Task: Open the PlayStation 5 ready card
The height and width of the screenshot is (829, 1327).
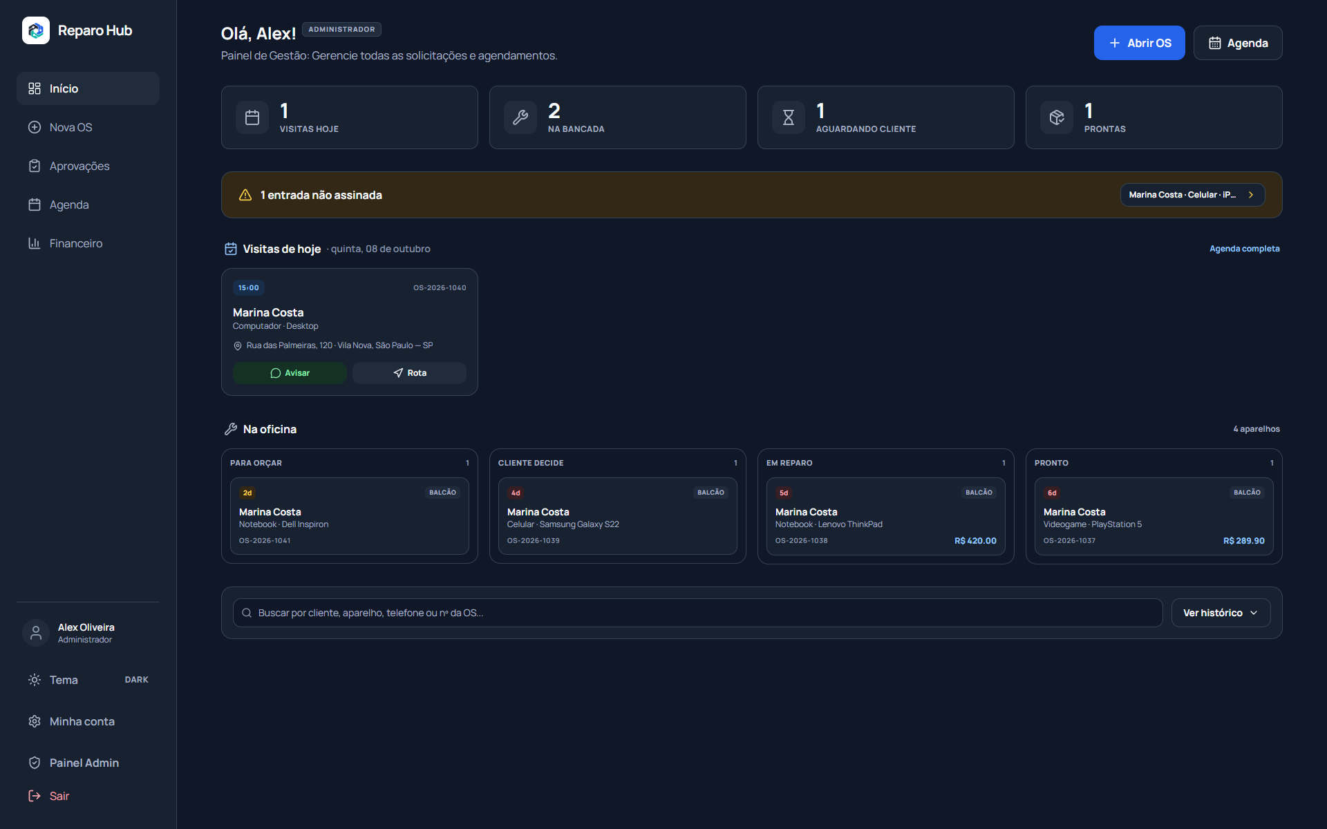Action: [x=1154, y=516]
